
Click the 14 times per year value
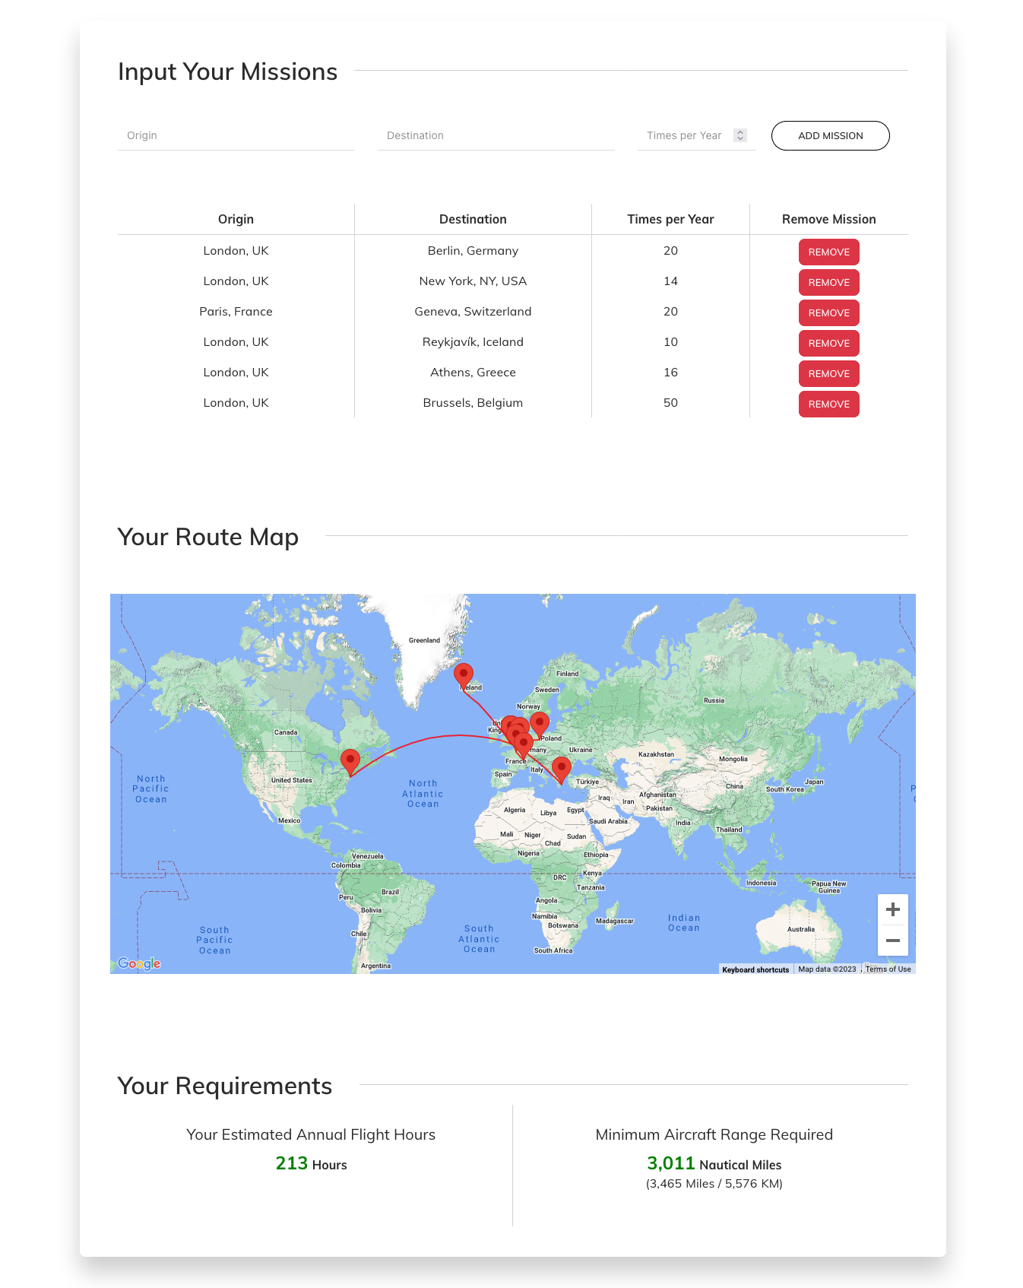(x=670, y=281)
